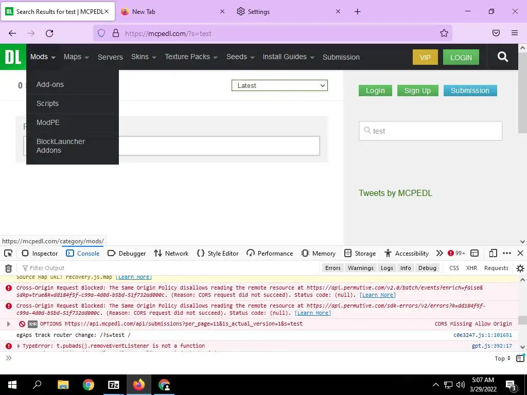Toggle the Debug filter
Viewport: 527px width, 395px height.
point(427,268)
